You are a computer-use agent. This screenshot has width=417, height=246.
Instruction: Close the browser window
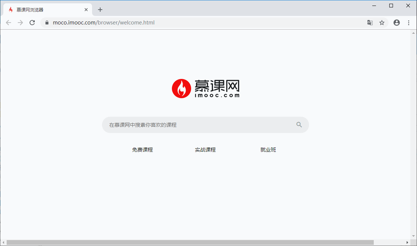point(408,6)
